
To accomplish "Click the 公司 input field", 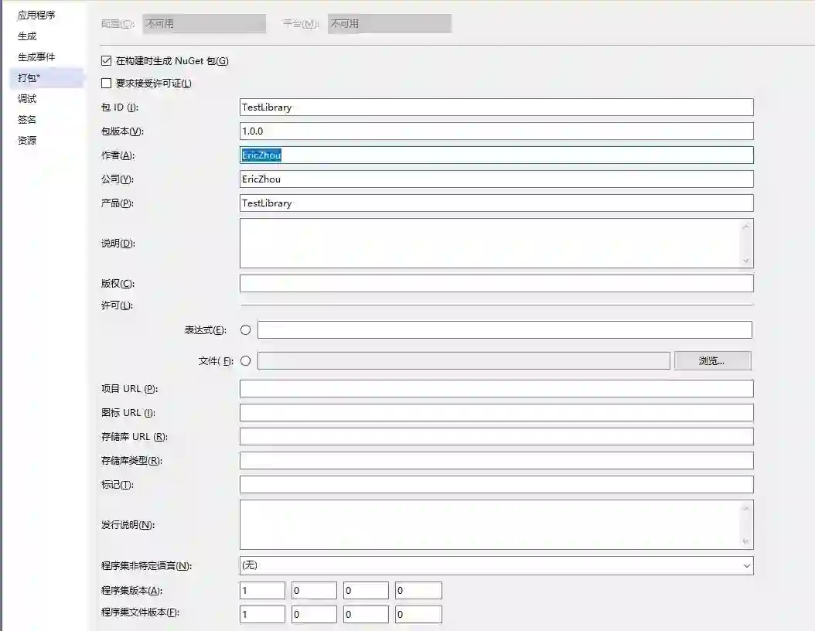I will (x=496, y=179).
